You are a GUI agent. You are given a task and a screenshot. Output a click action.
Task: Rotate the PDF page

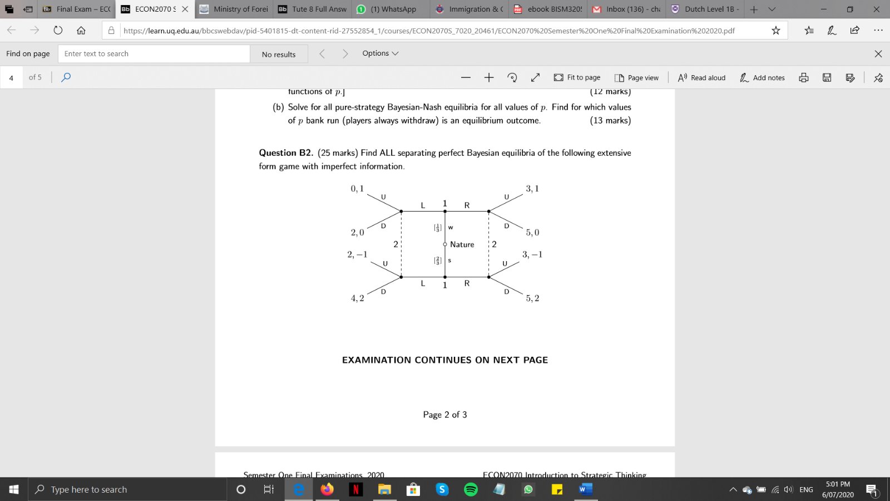click(512, 77)
